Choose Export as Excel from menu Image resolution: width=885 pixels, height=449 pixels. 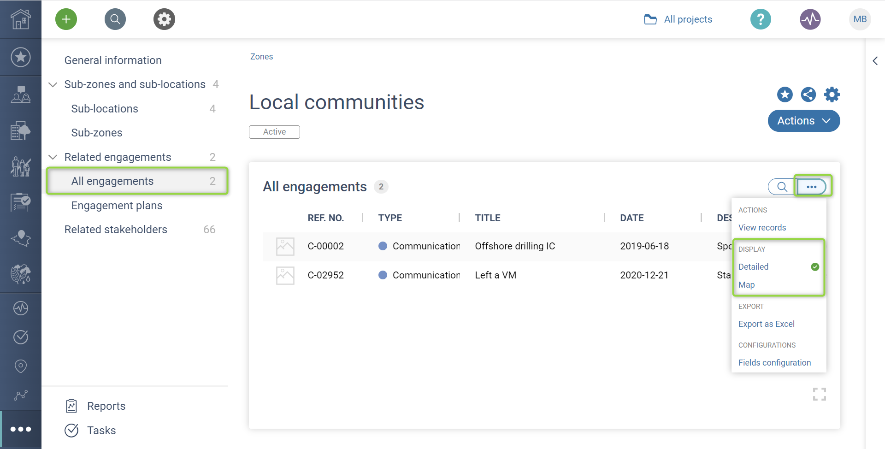[x=766, y=324]
